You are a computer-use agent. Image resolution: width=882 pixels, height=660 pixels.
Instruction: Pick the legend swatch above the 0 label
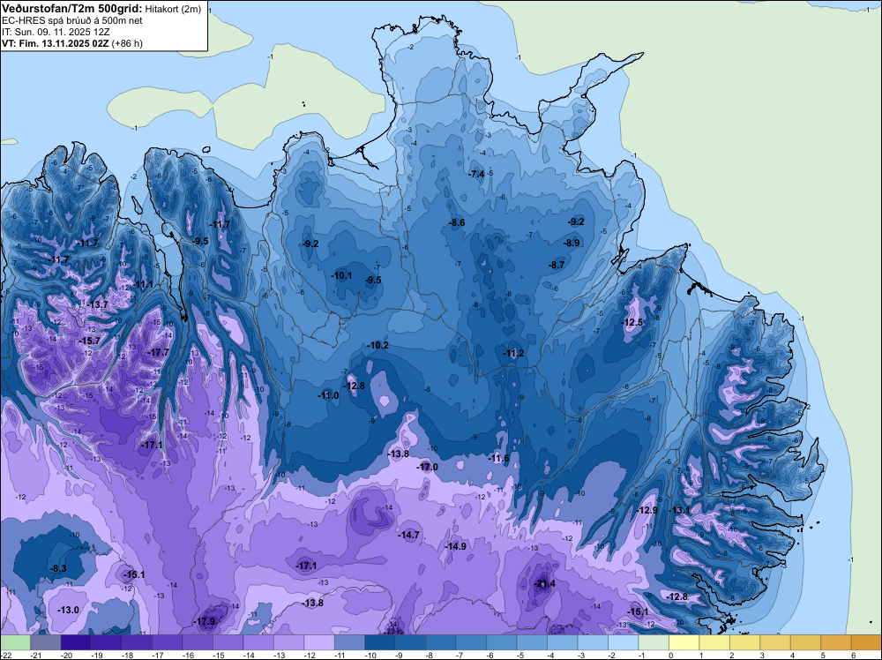point(684,642)
